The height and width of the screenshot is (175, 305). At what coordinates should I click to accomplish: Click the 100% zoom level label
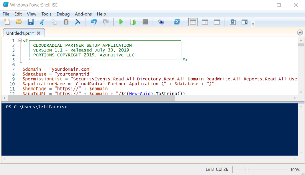295,170
